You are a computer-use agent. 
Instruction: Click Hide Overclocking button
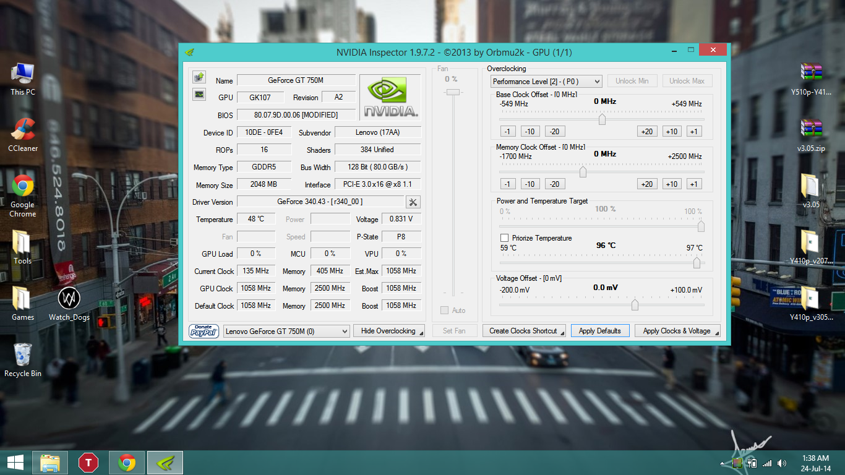(x=389, y=331)
